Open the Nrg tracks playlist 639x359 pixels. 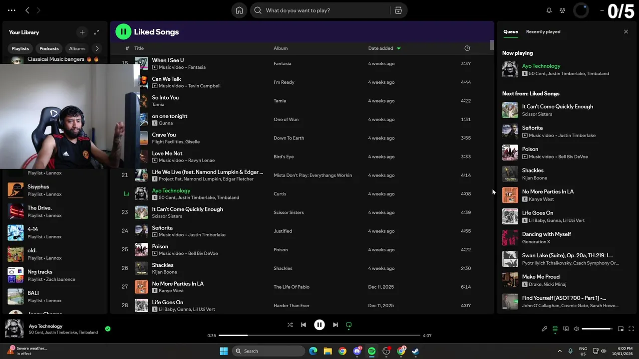click(x=55, y=275)
